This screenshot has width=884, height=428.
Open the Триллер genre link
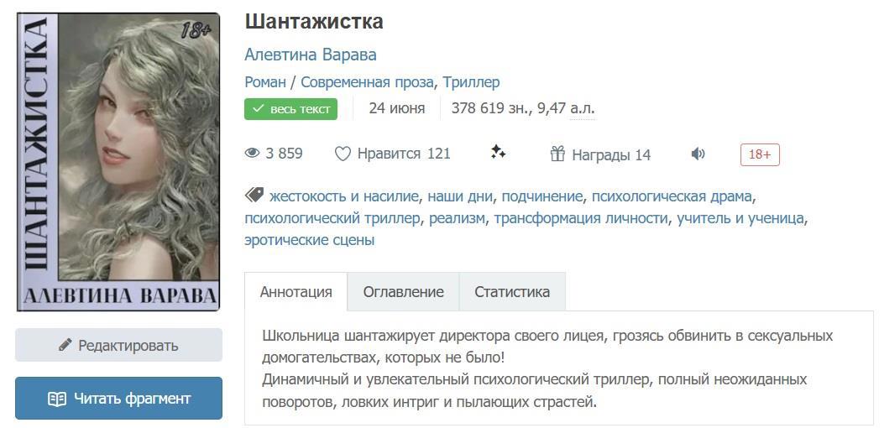[471, 82]
